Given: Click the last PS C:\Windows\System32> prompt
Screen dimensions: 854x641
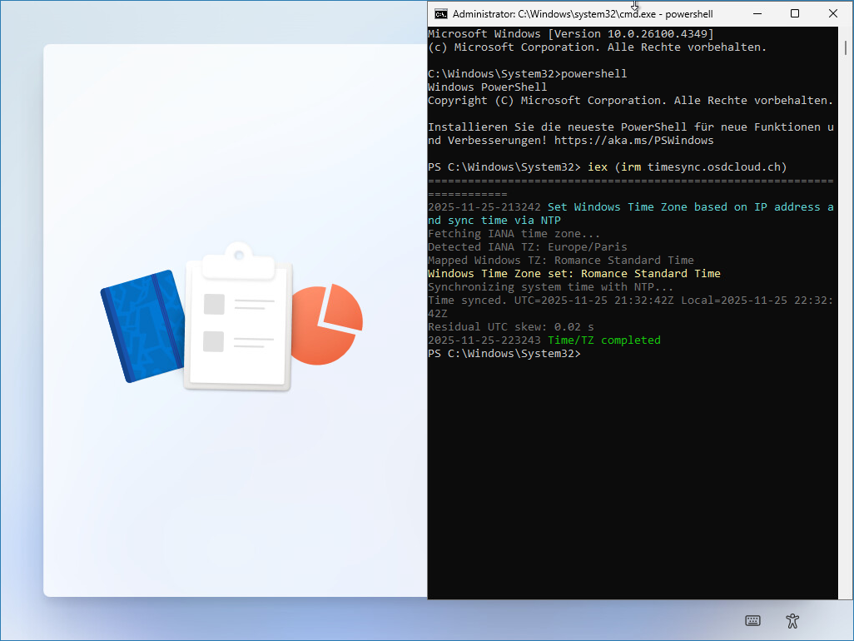Looking at the screenshot, I should coord(504,354).
